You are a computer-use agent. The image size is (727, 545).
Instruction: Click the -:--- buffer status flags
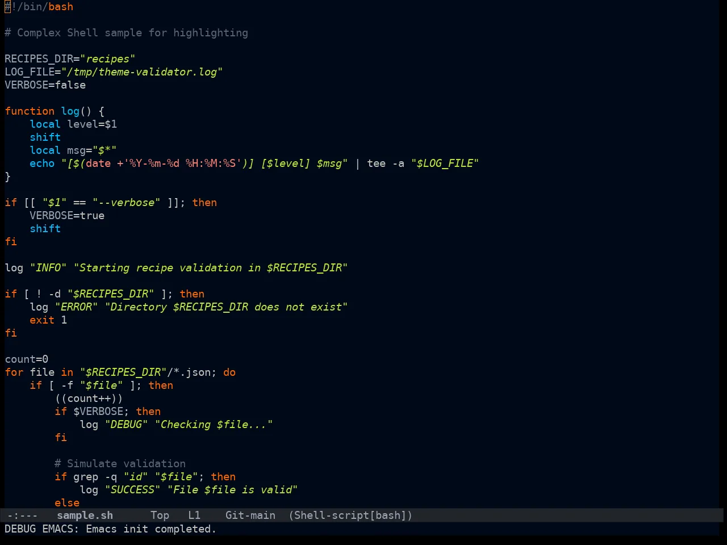pos(22,515)
